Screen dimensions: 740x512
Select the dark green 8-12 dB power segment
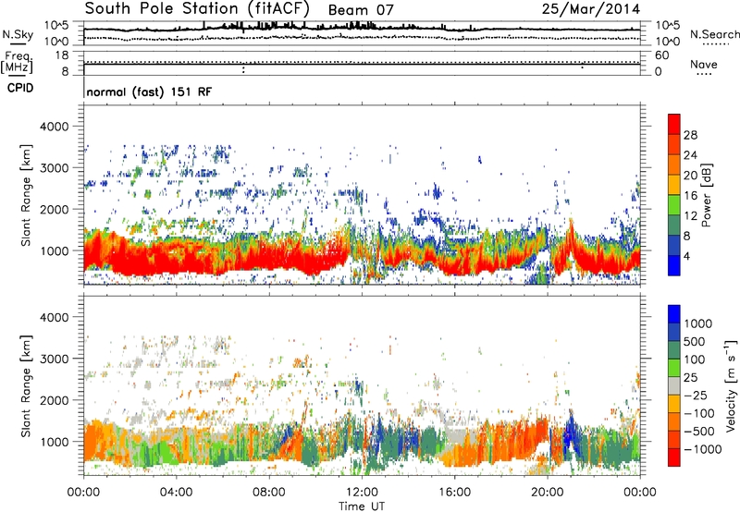click(674, 225)
